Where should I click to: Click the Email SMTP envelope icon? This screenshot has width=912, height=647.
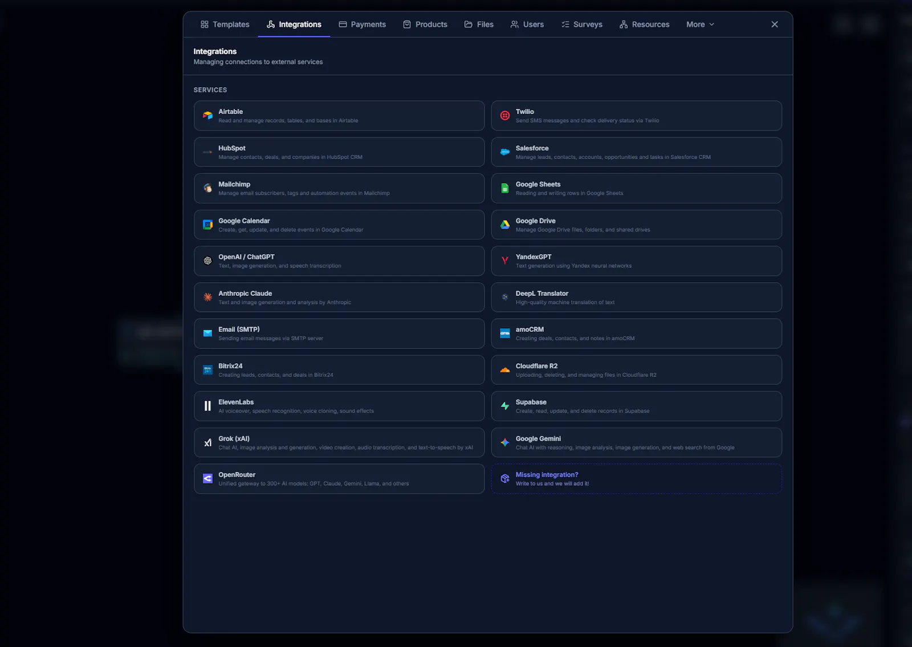pyautogui.click(x=207, y=333)
